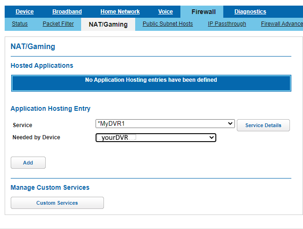Open Custom Services management
Screen dimensions: 303x229
coord(57,203)
